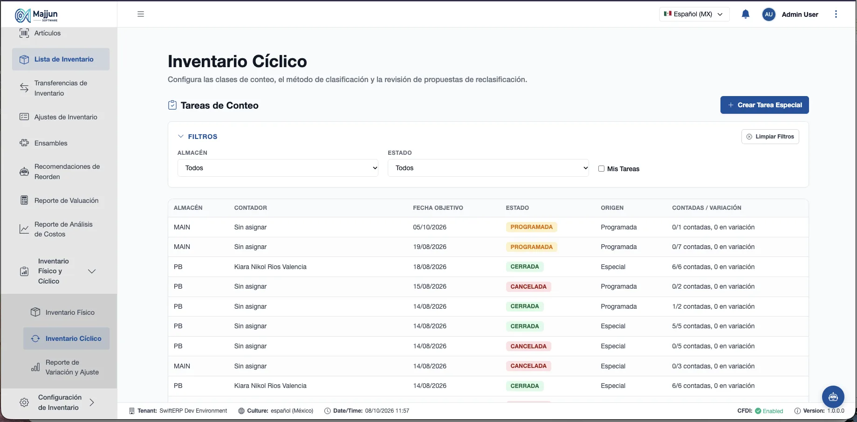Click the CFDI Enabled status indicator
Image resolution: width=857 pixels, height=422 pixels.
760,411
